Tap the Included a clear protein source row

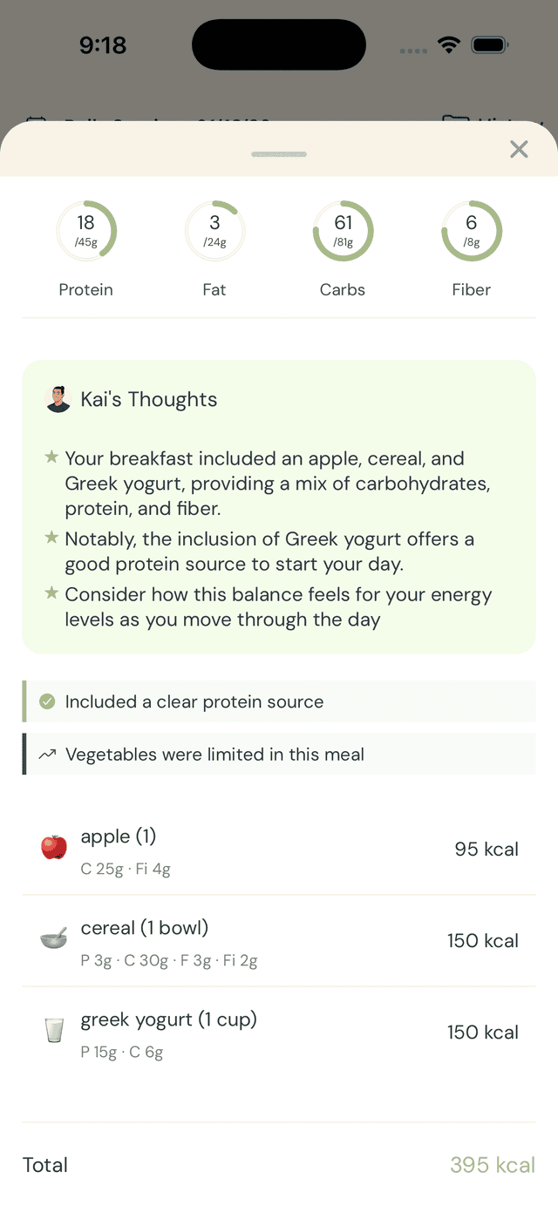(279, 701)
